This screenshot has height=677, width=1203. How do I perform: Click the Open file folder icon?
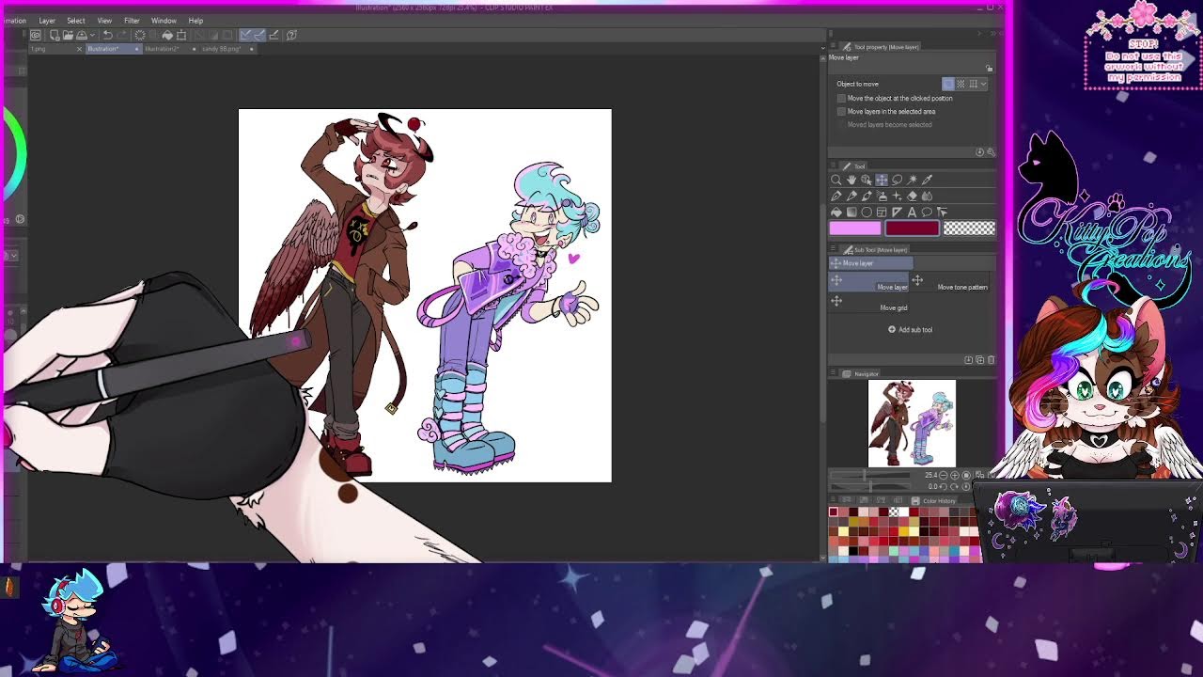pyautogui.click(x=68, y=35)
